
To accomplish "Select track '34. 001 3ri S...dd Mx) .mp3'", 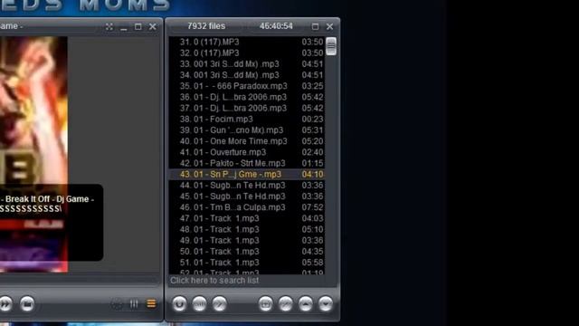I will 247,75.
